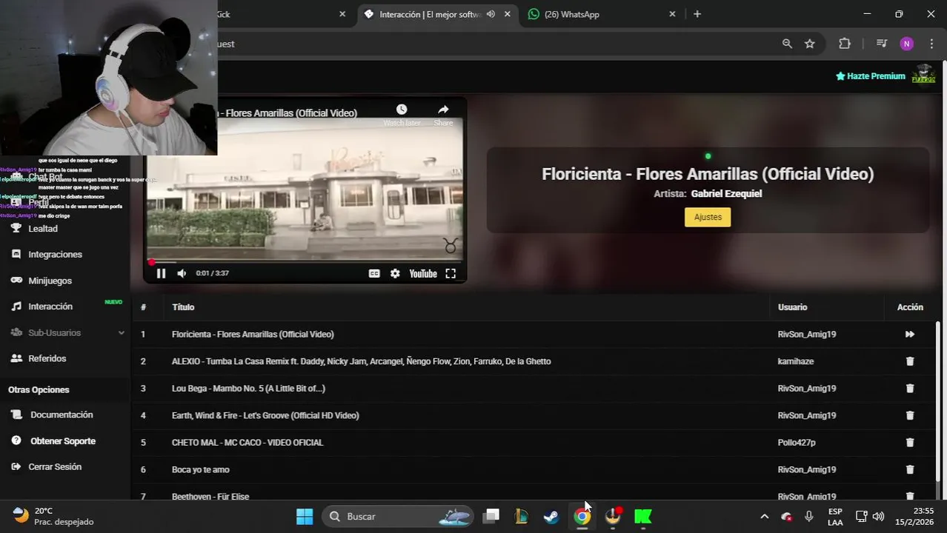
Task: Skip current song Floricienta with forward icon
Action: 910,335
